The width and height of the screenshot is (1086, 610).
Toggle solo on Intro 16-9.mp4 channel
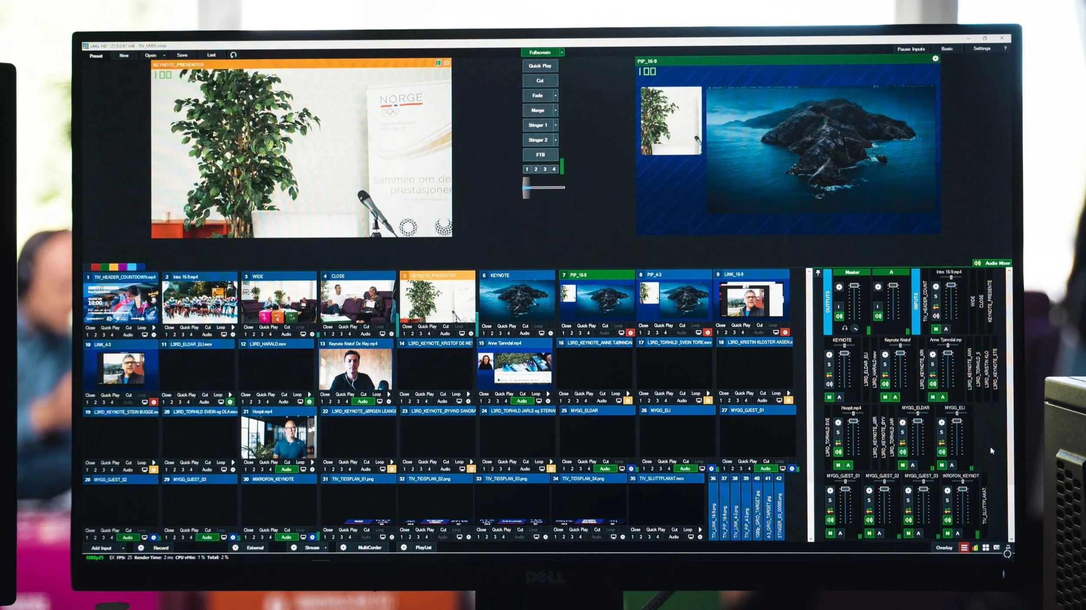935,296
